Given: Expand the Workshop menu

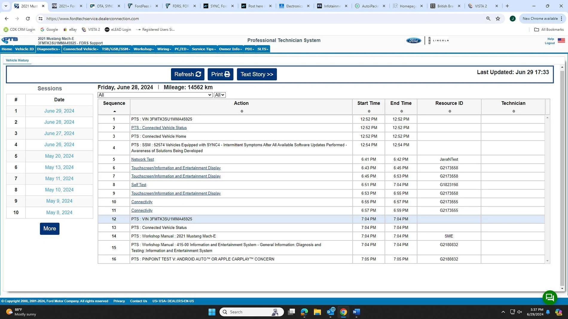Looking at the screenshot, I should coord(143,49).
